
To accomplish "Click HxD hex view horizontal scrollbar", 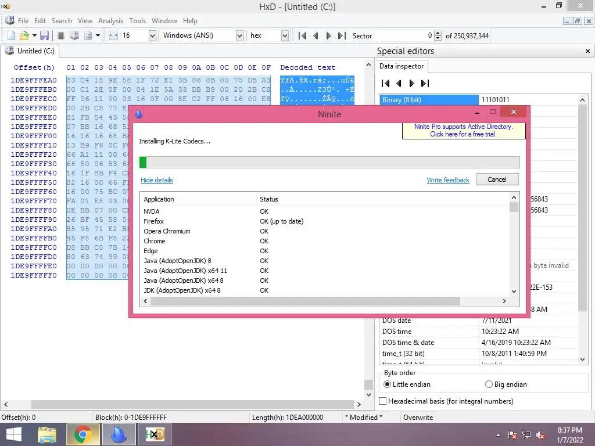I will click(193, 404).
